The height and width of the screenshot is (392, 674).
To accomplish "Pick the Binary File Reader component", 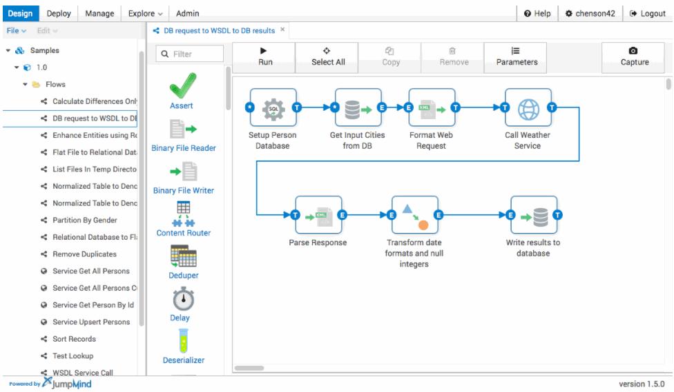I will (x=183, y=129).
